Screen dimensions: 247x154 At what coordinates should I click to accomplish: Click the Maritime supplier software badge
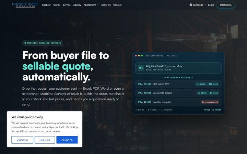(43, 43)
